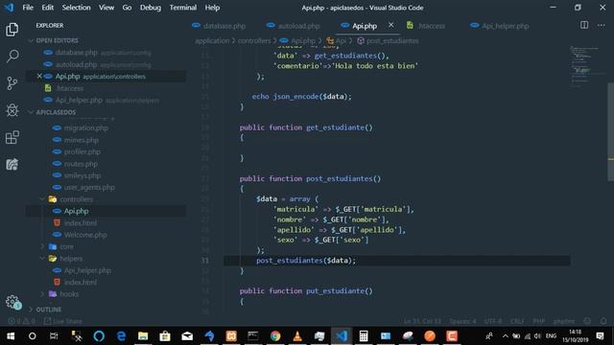Click the Live Share status bar button
614x345 pixels.
pos(62,321)
